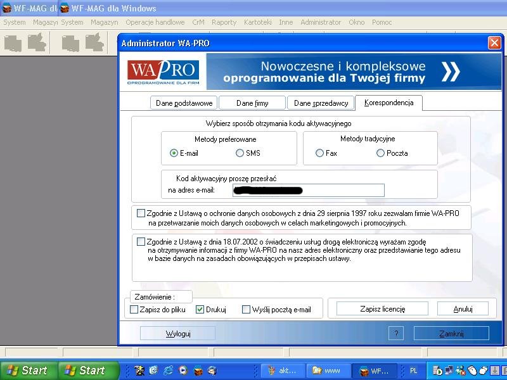
Task: Tick the 1997 personal data consent checkbox
Action: tap(141, 213)
